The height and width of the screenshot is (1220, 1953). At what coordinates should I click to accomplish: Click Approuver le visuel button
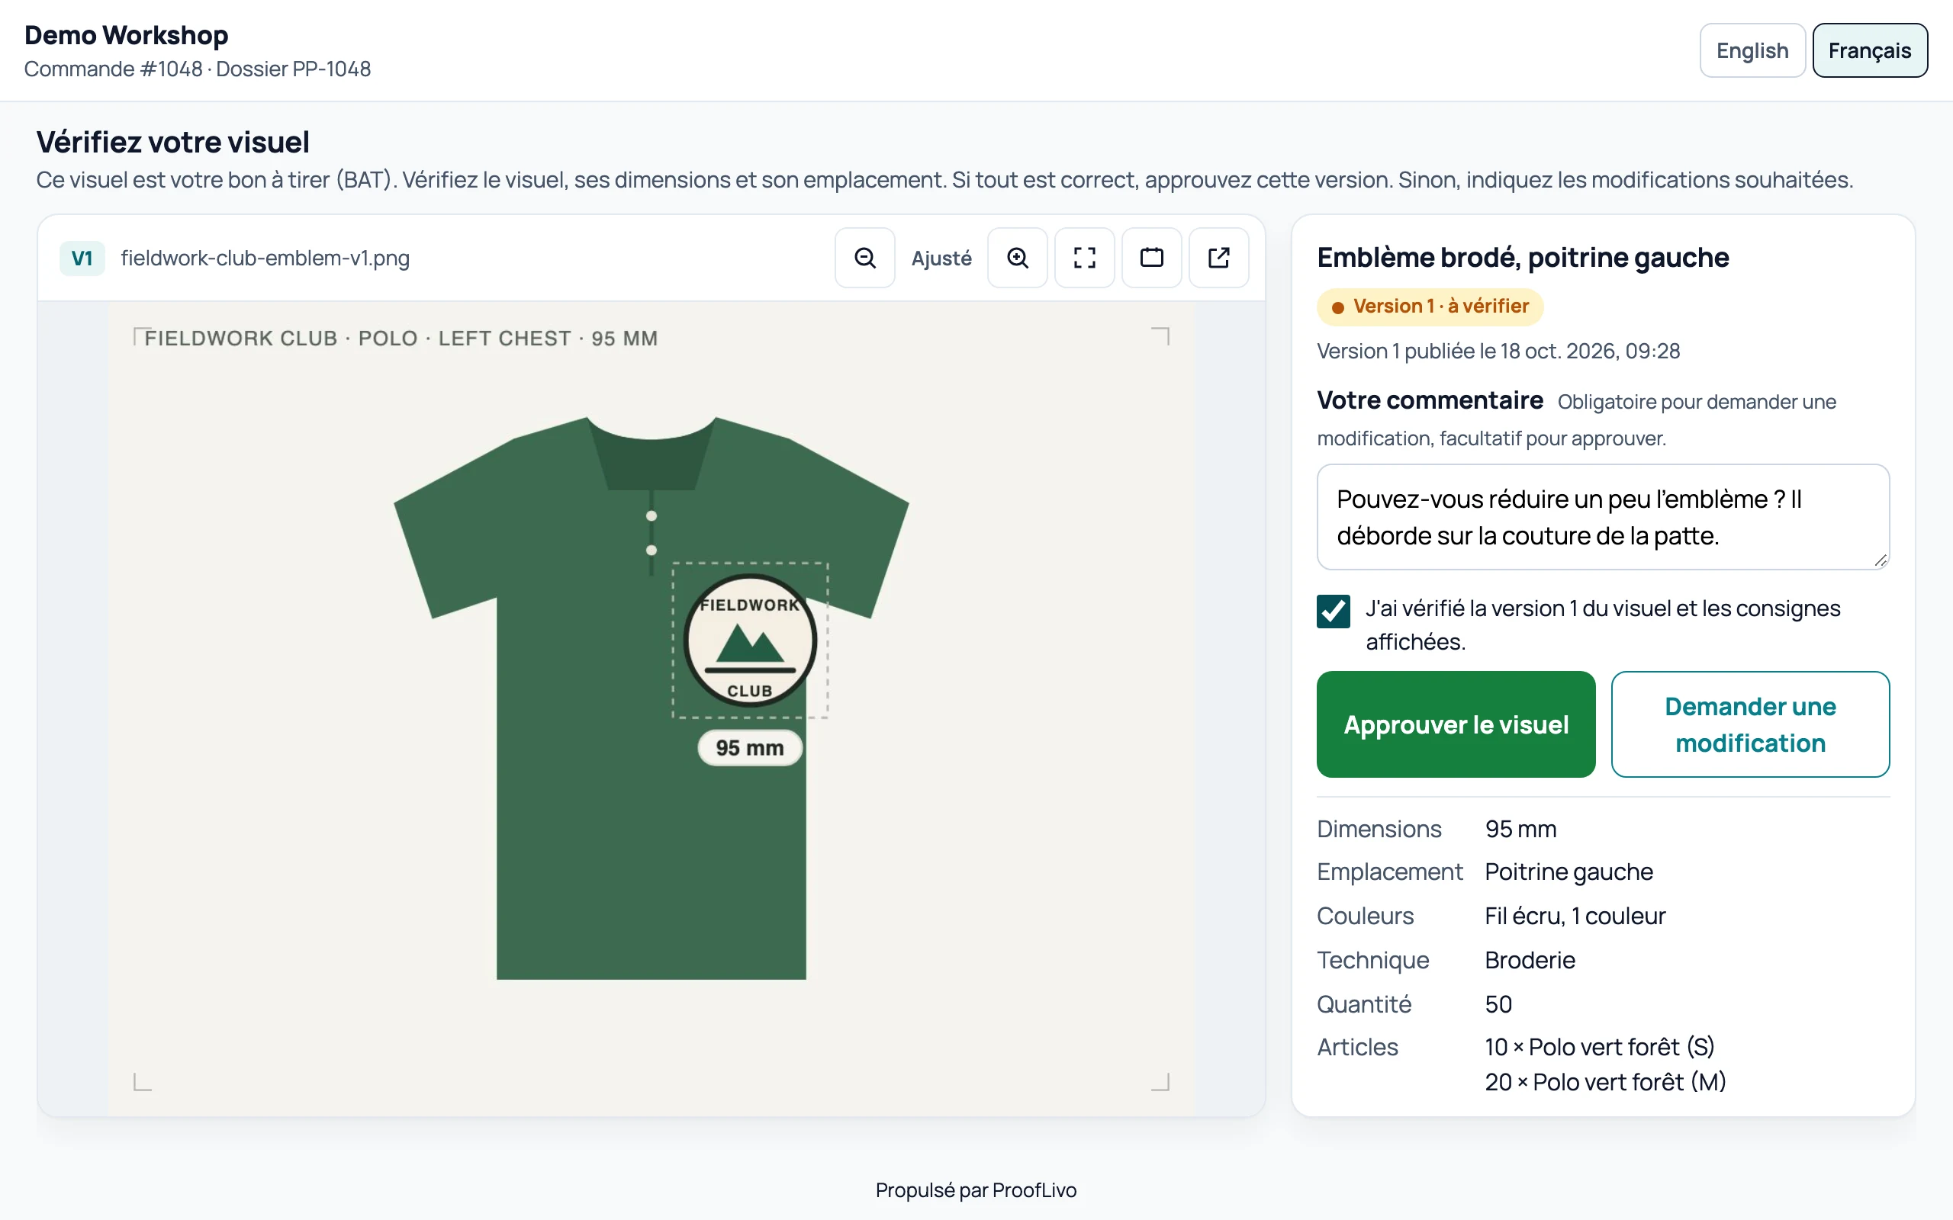pos(1455,724)
